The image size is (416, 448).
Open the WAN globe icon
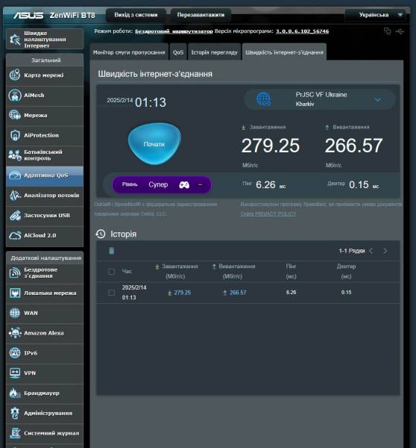tap(15, 313)
